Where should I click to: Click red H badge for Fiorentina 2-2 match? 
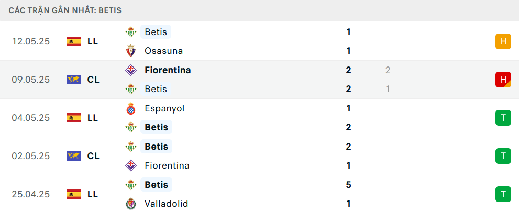[x=503, y=80]
